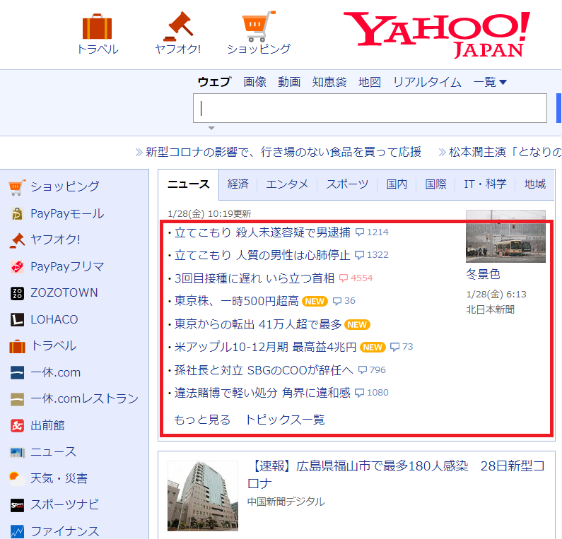Select the 知恵袋 search tab
Screen dimensions: 562x539
[x=329, y=82]
